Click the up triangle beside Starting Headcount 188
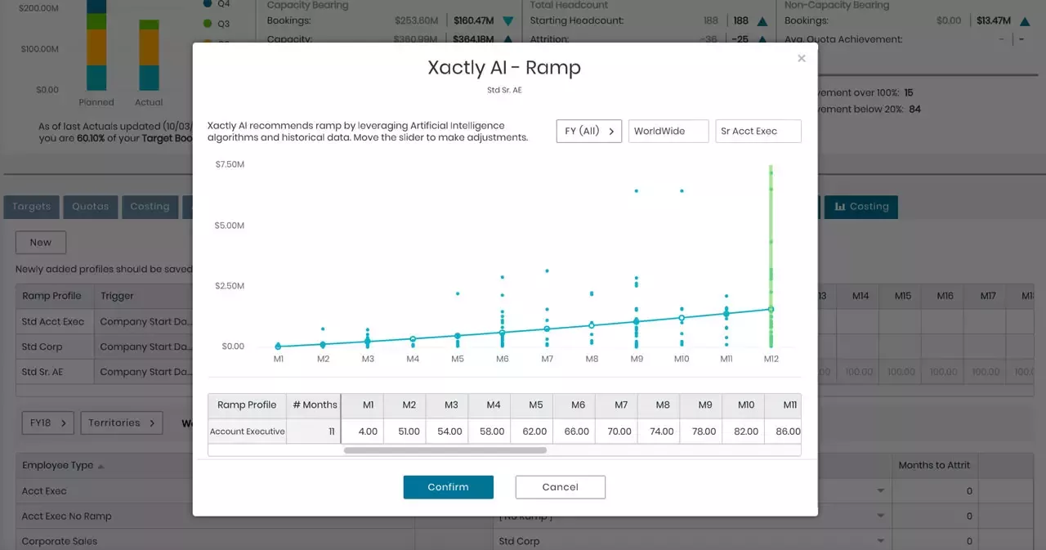This screenshot has width=1046, height=550. 762,21
